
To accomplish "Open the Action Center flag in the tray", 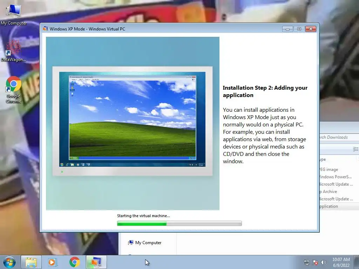I will [x=315, y=263].
